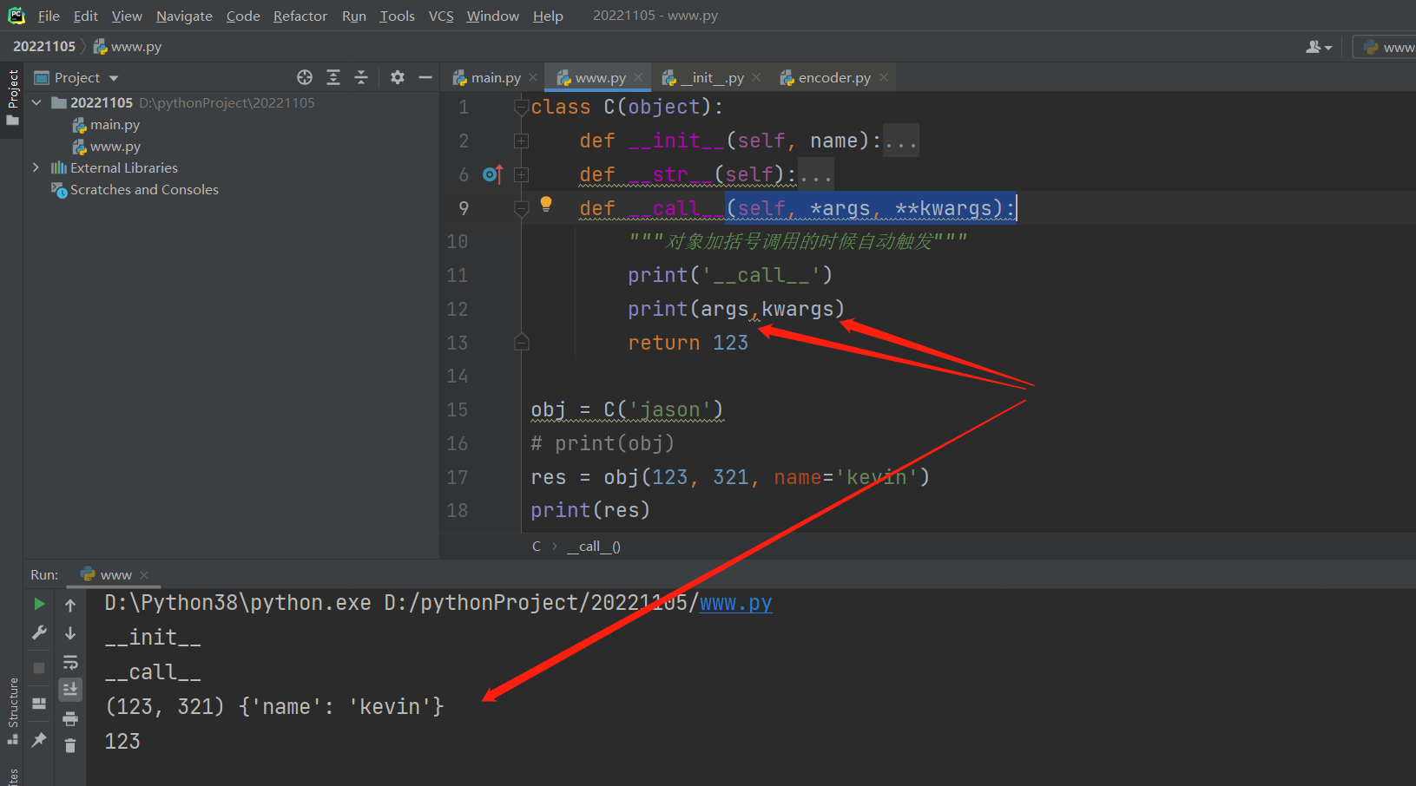Collapse the 20221105 project folder

tap(36, 102)
